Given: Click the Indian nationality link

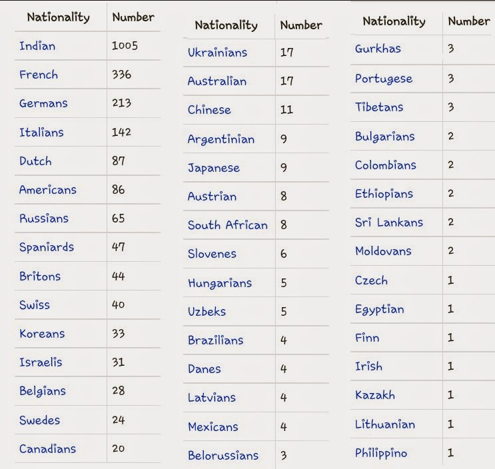Looking at the screenshot, I should [x=37, y=46].
